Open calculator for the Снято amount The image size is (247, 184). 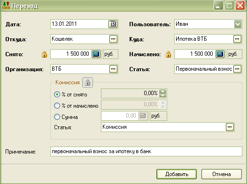[96, 54]
